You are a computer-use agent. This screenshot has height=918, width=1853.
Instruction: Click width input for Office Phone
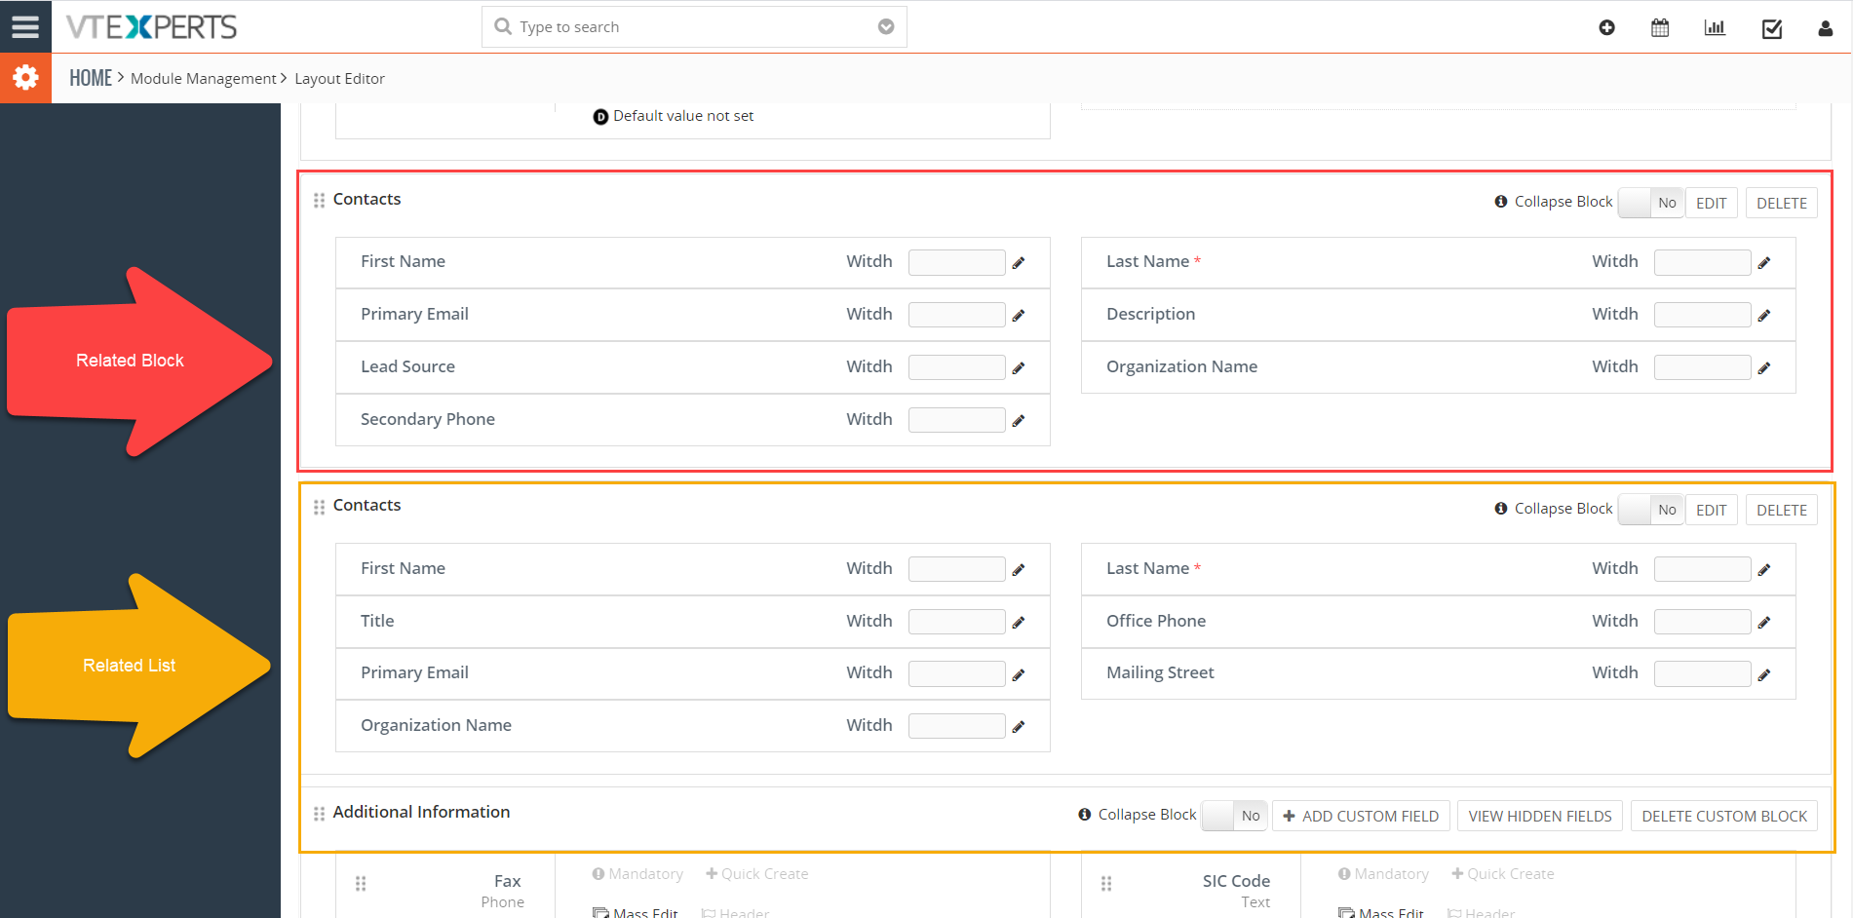[1702, 622]
